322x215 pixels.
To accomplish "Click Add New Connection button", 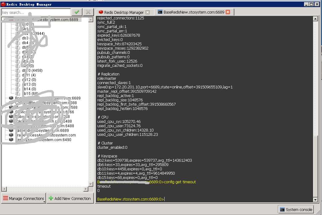I will tap(69, 198).
